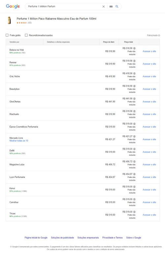165x254 pixels.
Task: Sort by the Preço do item column header
Action: (x=109, y=42)
